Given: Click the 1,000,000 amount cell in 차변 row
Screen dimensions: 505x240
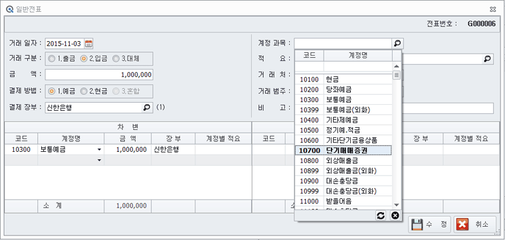Looking at the screenshot, I should [x=128, y=150].
